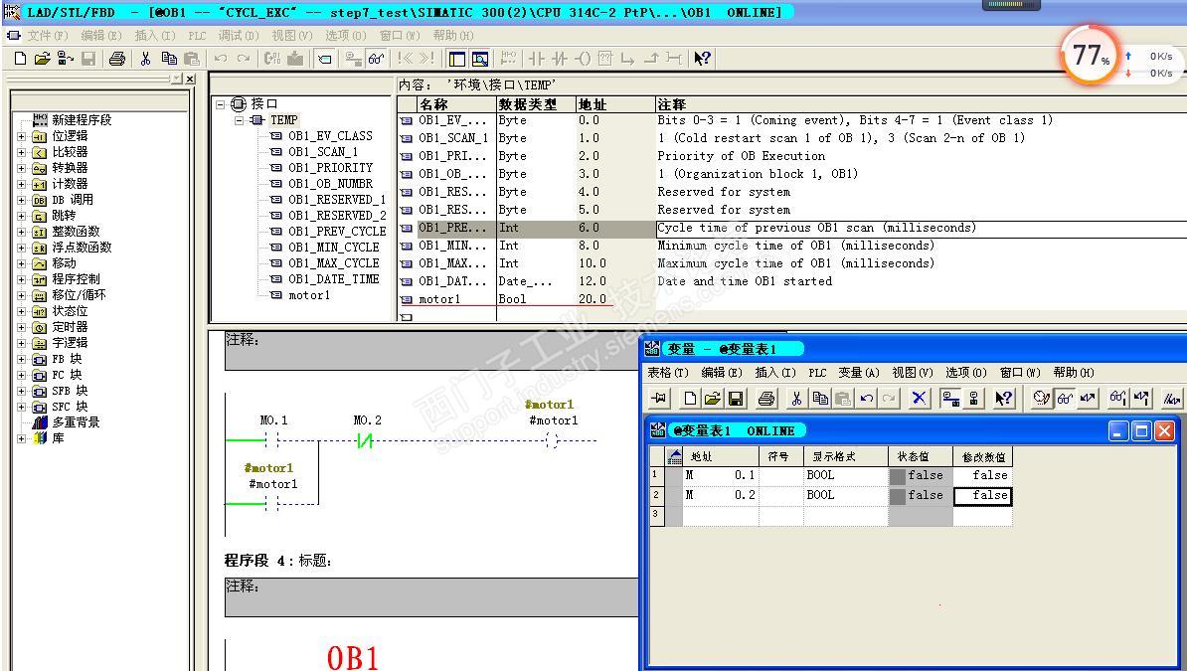Viewport: 1187px width, 671px height.
Task: Click modify value cell for M 0.1
Action: pyautogui.click(x=982, y=475)
